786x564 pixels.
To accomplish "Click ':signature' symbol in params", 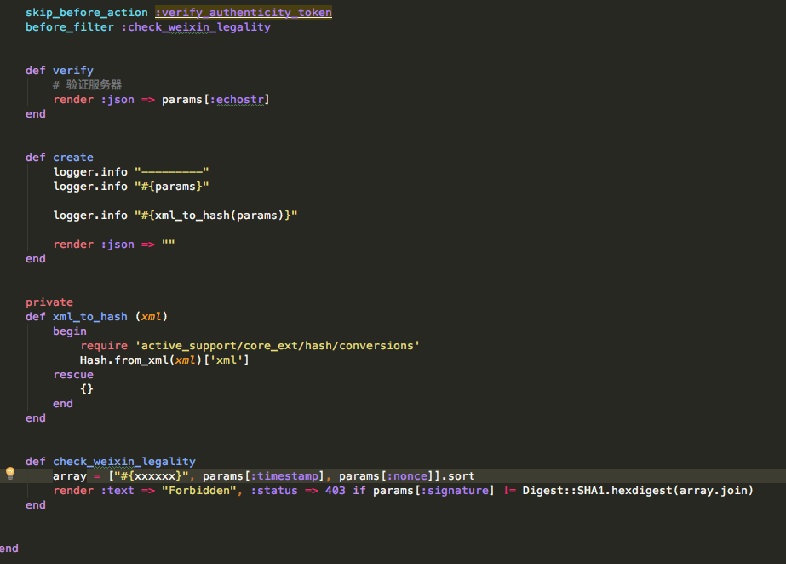I will tap(454, 491).
